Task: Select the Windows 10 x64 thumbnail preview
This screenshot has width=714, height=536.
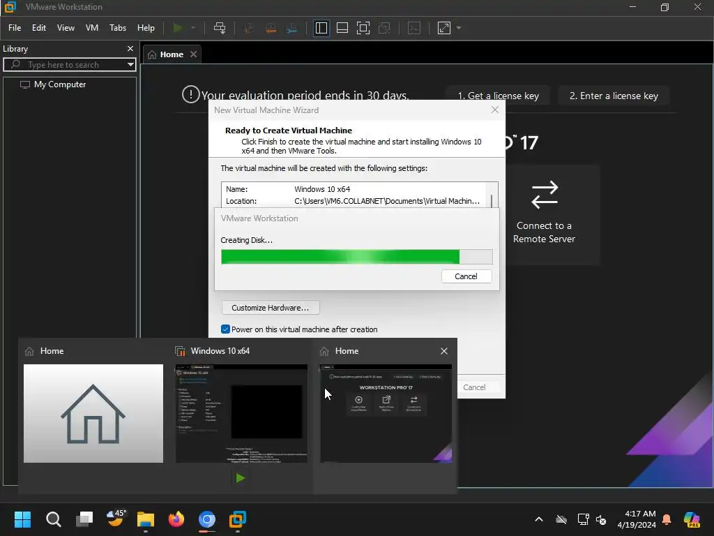Action: pos(241,413)
